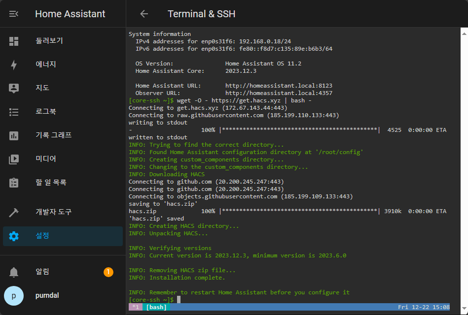Click the 알림 bell icon

point(14,272)
